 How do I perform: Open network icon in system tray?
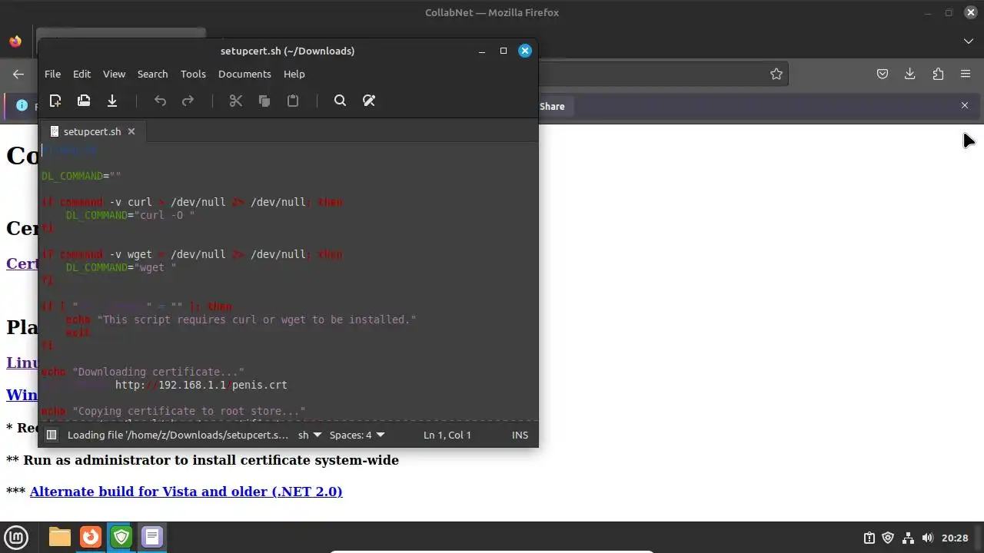[x=908, y=538]
